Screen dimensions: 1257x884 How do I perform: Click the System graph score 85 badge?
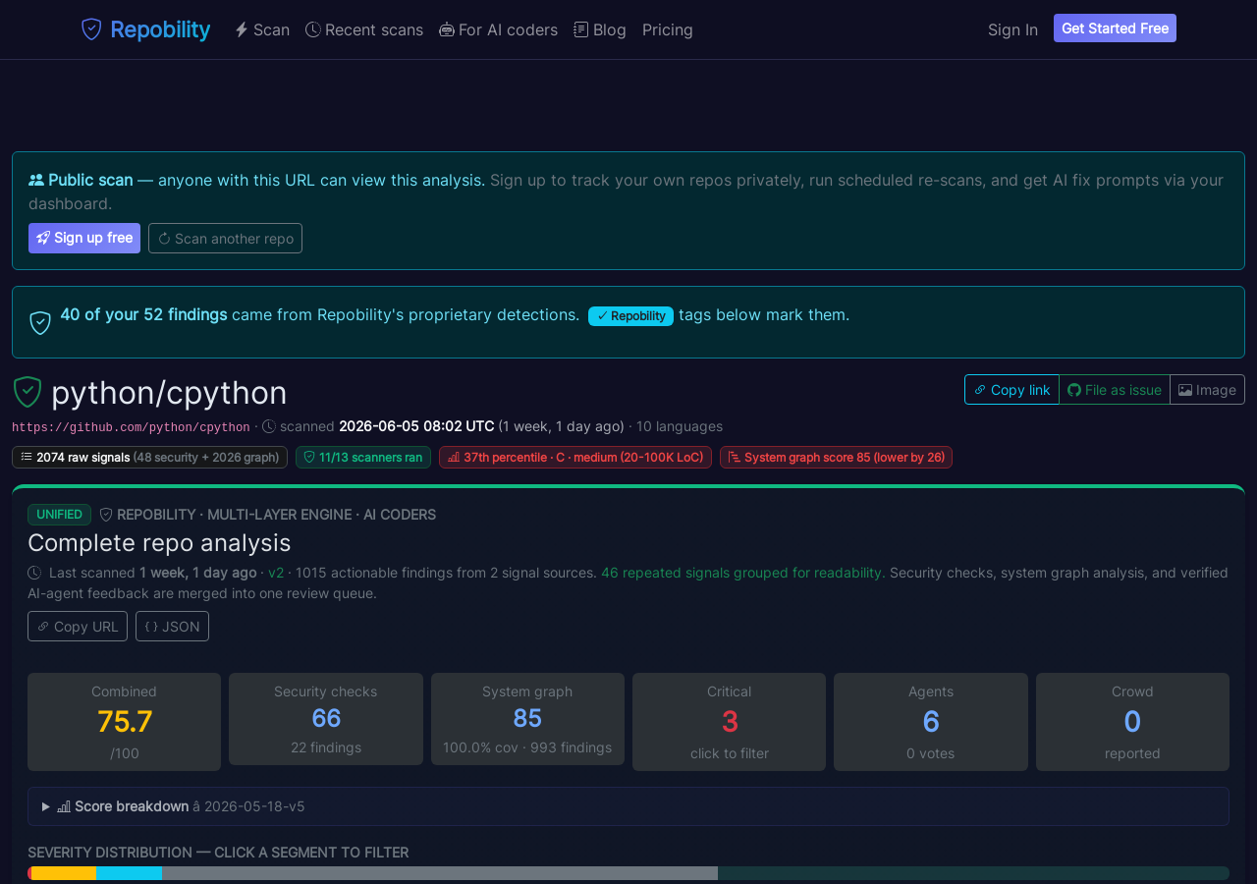tap(836, 457)
